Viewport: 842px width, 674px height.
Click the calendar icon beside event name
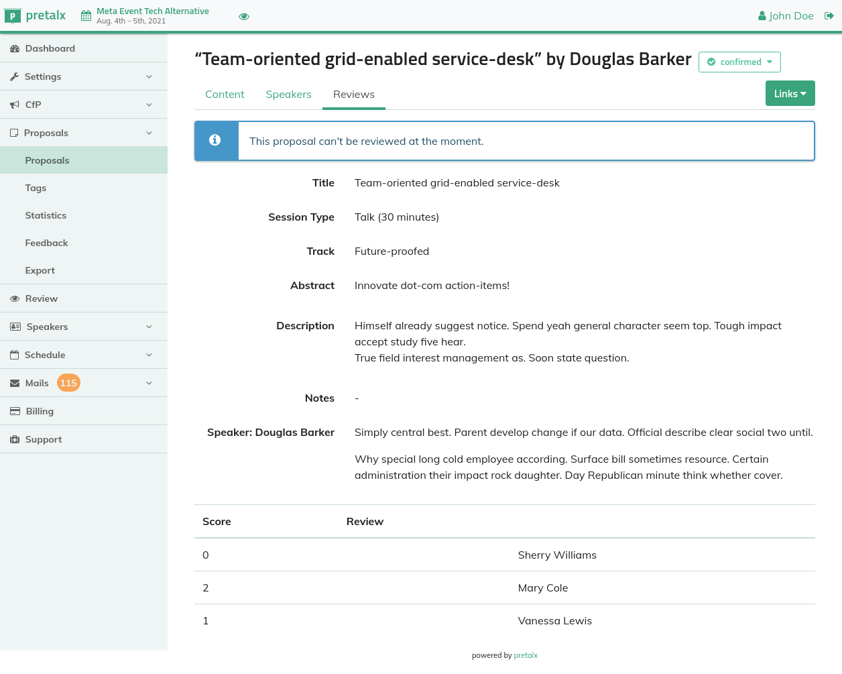point(86,16)
